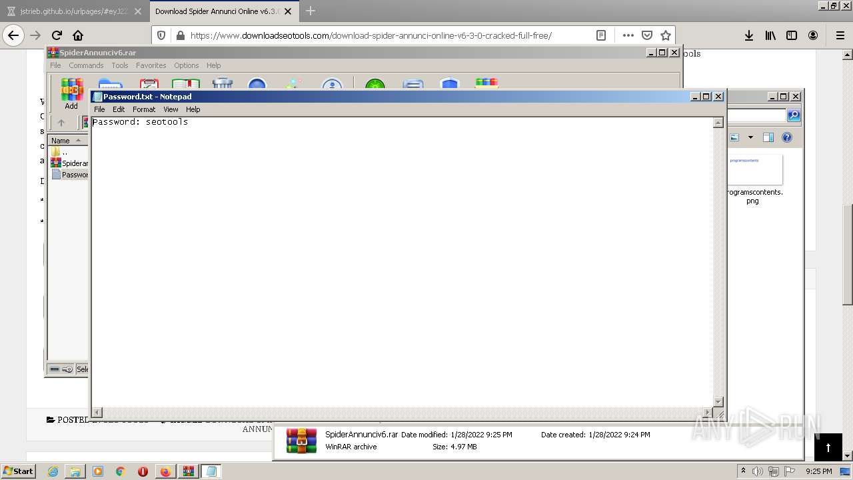Click WinRAR's up-one-level arrow button

click(x=61, y=123)
